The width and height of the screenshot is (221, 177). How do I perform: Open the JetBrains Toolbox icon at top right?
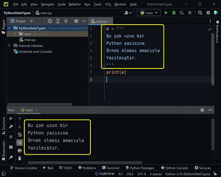pyautogui.click(x=216, y=13)
